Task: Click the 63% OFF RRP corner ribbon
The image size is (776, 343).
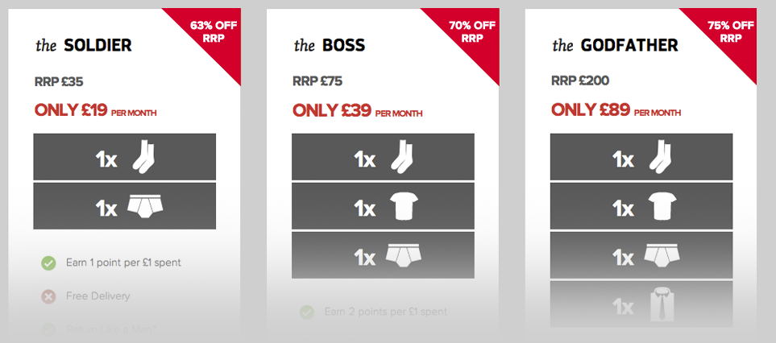Action: click(209, 32)
